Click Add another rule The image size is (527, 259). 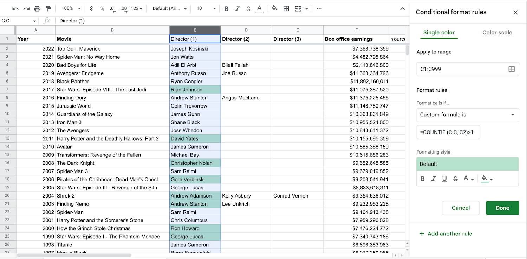[446, 234]
